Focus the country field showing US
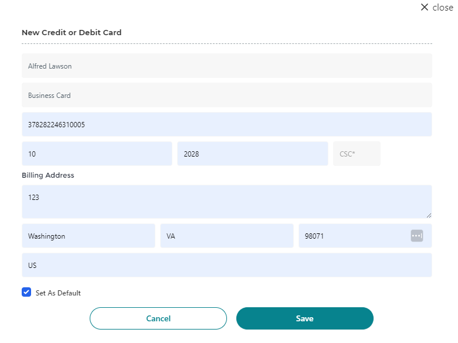The height and width of the screenshot is (343, 458). (x=226, y=266)
